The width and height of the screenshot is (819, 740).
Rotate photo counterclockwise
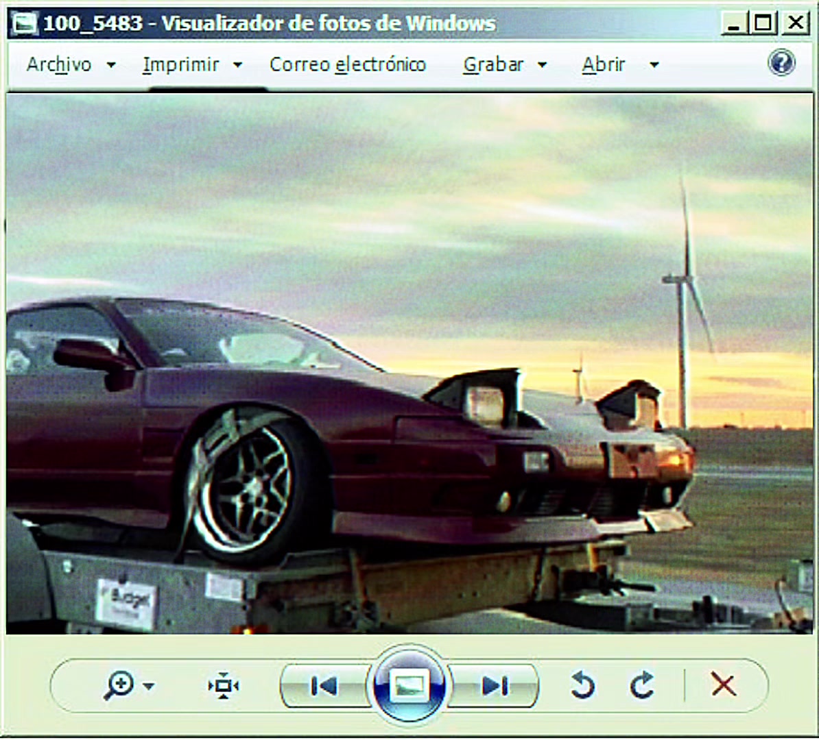pyautogui.click(x=583, y=685)
